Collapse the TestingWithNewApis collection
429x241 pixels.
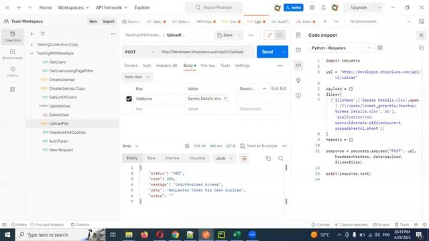point(32,54)
